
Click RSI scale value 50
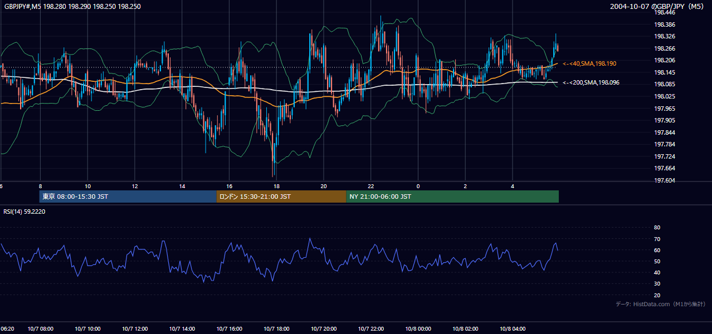[657, 261]
